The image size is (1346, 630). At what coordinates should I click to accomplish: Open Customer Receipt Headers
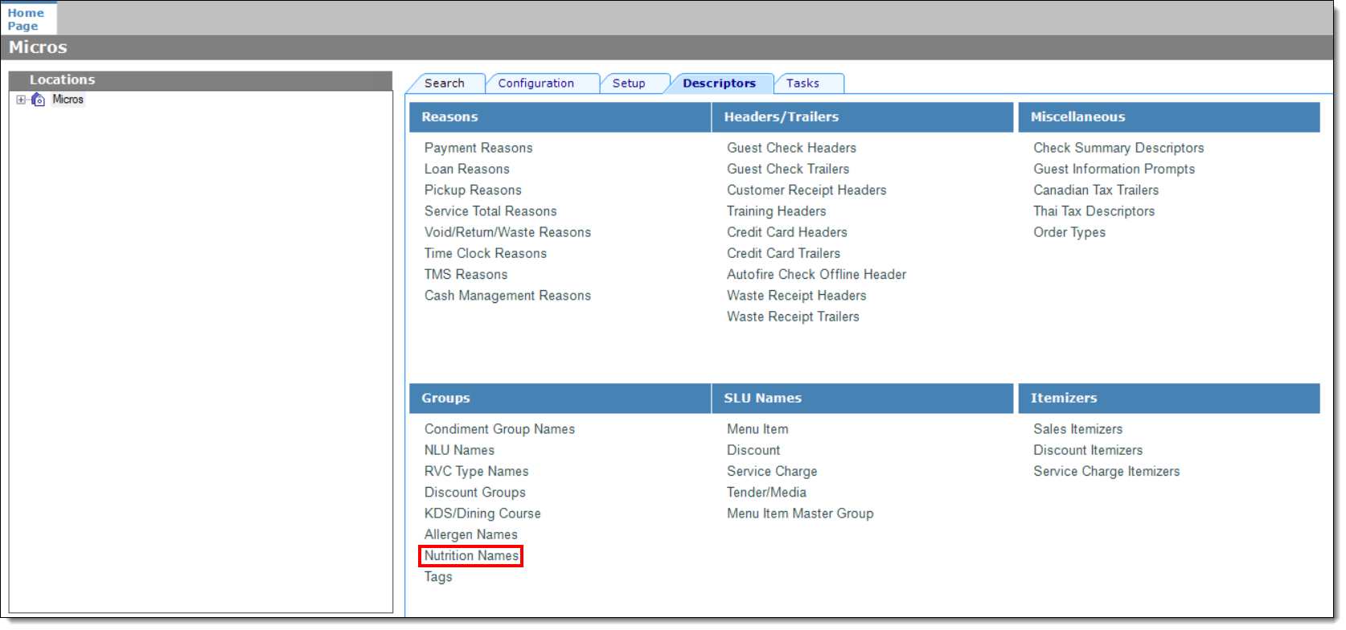[806, 190]
